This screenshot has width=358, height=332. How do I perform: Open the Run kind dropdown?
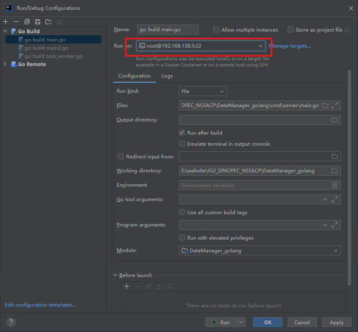[203, 92]
